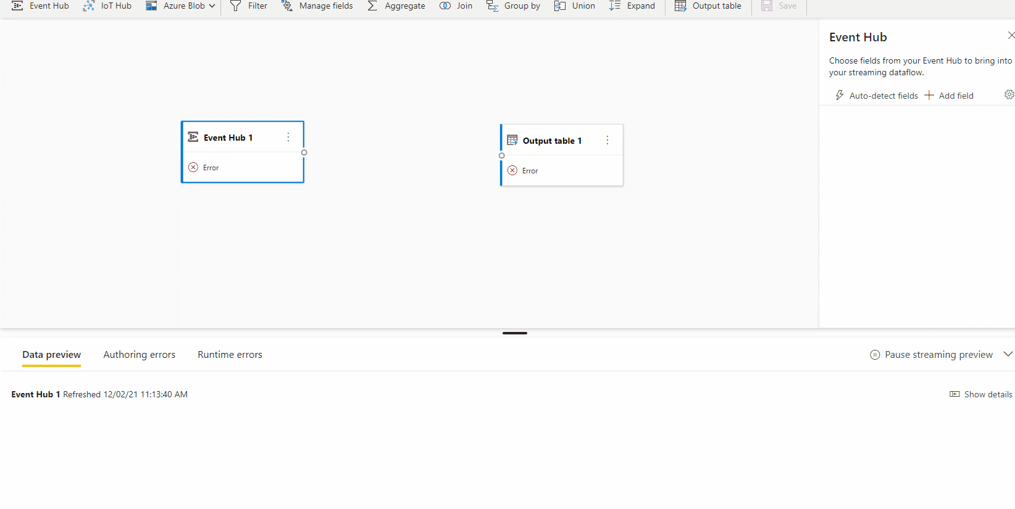Open Output table 1 node options menu
The height and width of the screenshot is (509, 1015).
tap(608, 140)
